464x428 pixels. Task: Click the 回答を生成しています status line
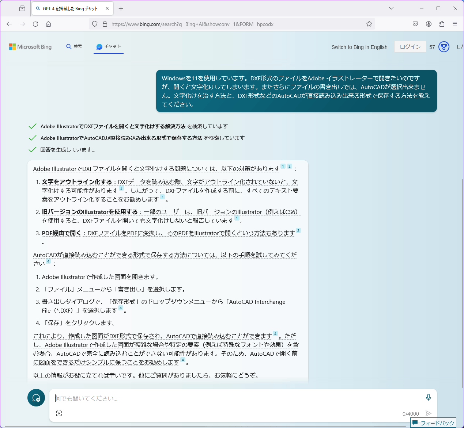coord(68,150)
